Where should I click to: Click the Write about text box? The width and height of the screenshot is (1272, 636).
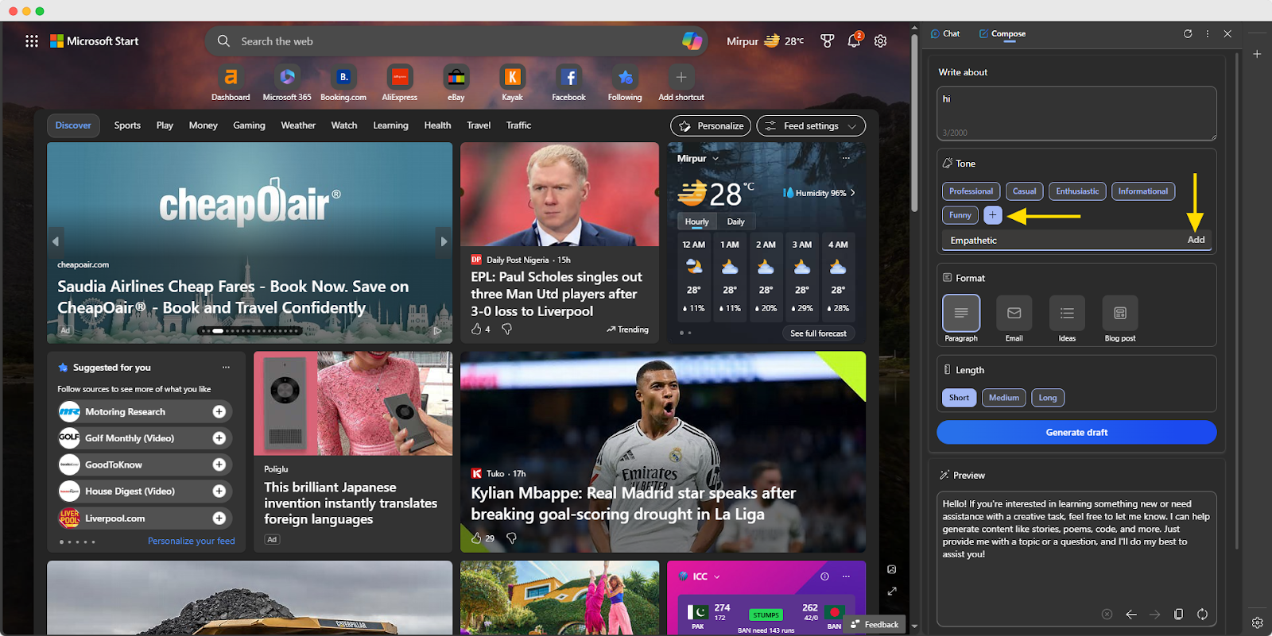point(1076,114)
